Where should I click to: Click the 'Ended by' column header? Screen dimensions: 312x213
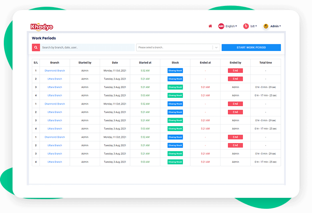pos(235,62)
